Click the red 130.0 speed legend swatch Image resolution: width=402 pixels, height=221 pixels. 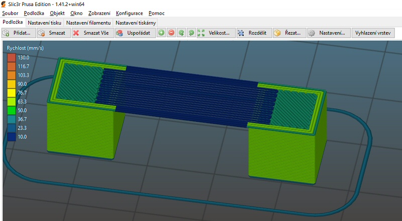[x=11, y=57]
